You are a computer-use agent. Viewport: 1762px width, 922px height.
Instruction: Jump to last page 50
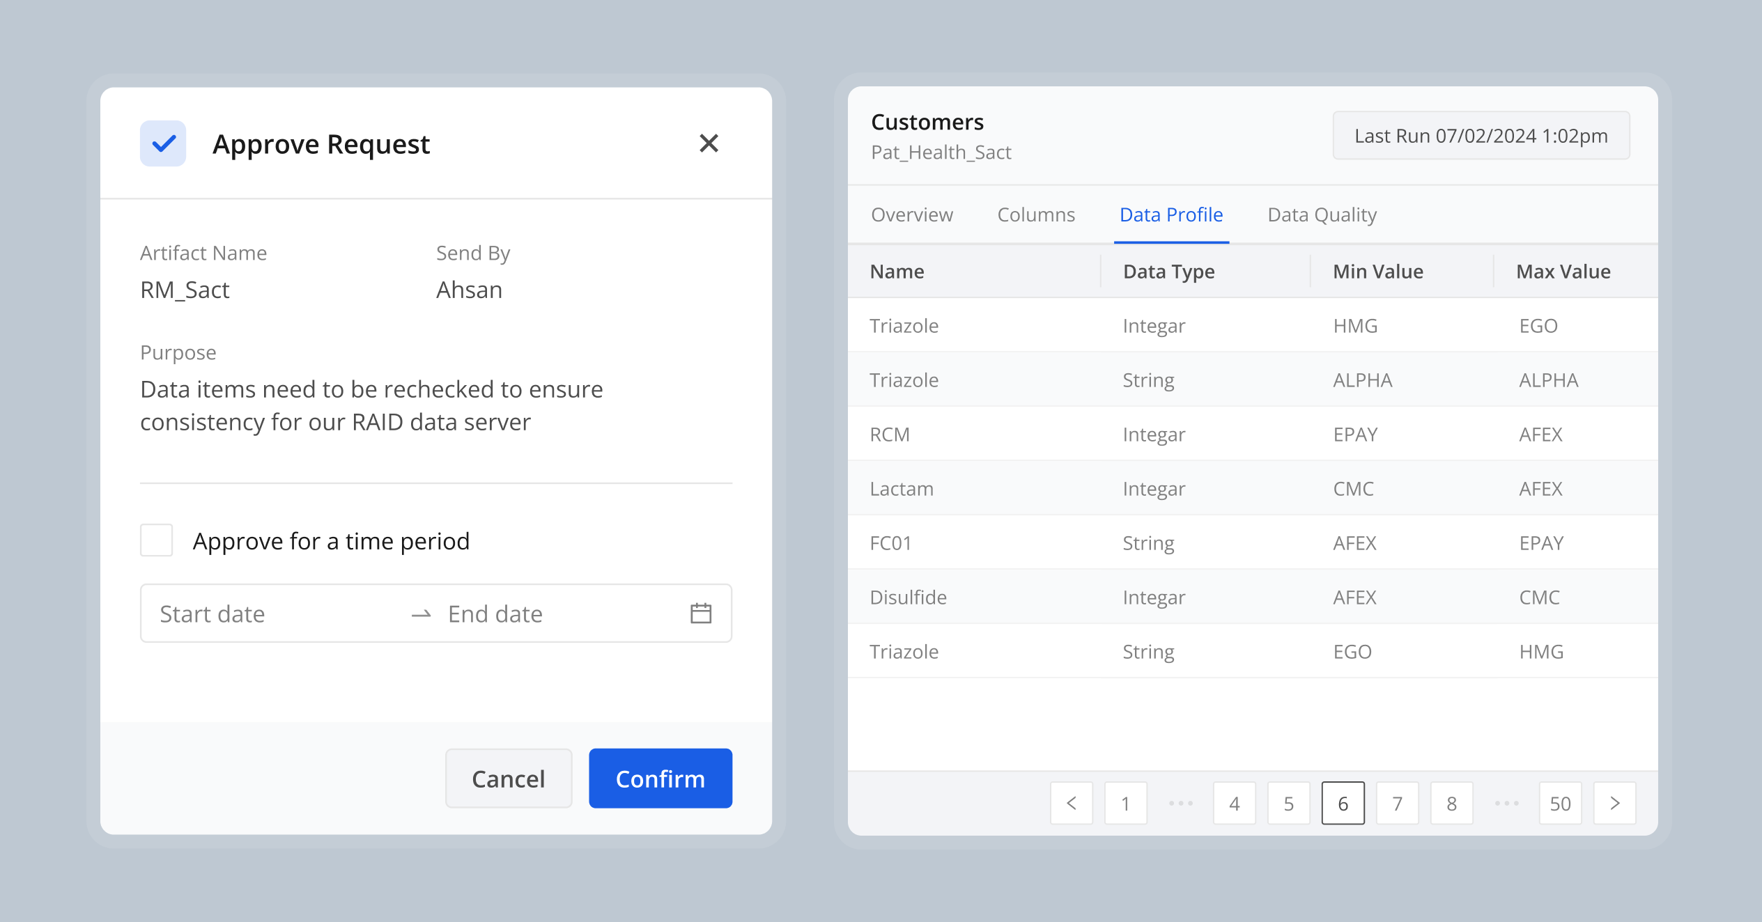(x=1561, y=804)
